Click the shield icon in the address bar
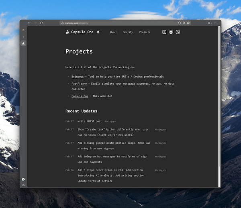The image size is (241, 208). 180,23
